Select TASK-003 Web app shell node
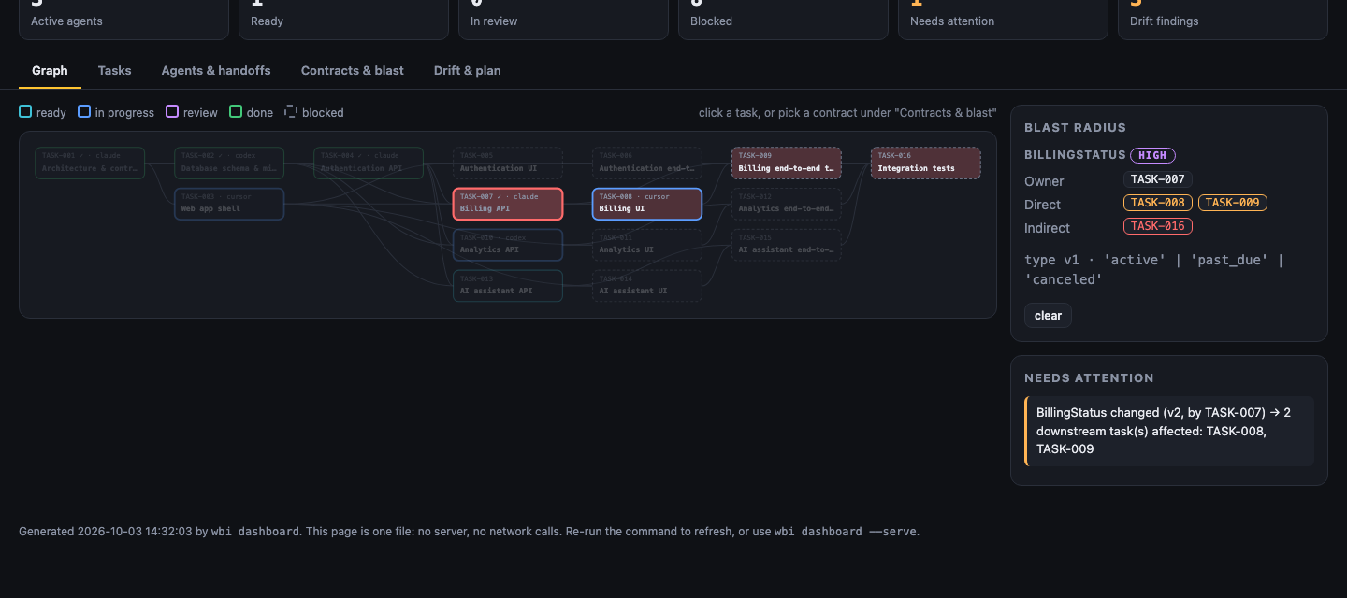 (x=229, y=204)
